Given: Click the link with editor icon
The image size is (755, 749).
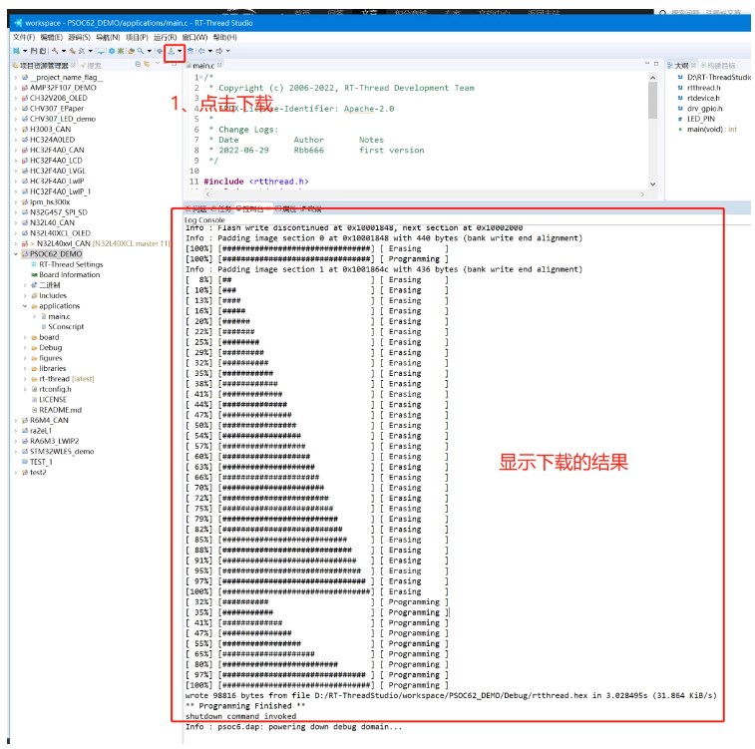Looking at the screenshot, I should click(147, 64).
